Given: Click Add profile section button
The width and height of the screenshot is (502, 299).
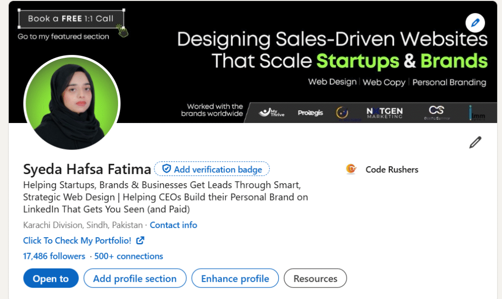Looking at the screenshot, I should tap(135, 278).
